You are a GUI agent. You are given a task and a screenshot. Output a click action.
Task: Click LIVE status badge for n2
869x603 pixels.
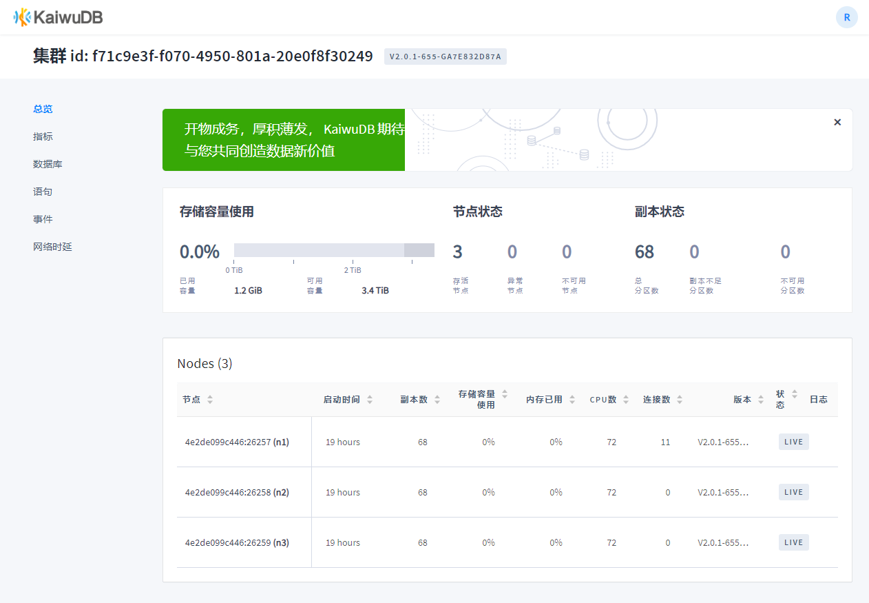pyautogui.click(x=793, y=492)
